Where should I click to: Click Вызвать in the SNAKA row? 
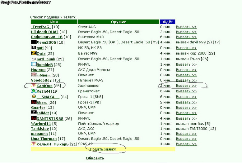click(186, 97)
